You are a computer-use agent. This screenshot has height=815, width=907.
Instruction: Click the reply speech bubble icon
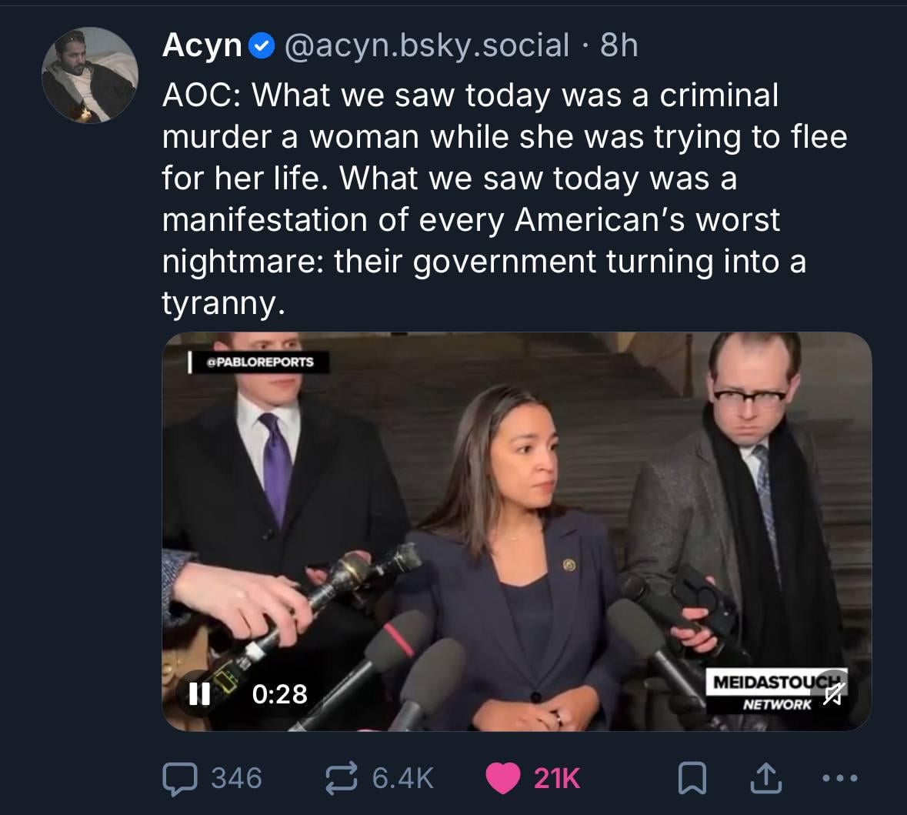click(178, 777)
